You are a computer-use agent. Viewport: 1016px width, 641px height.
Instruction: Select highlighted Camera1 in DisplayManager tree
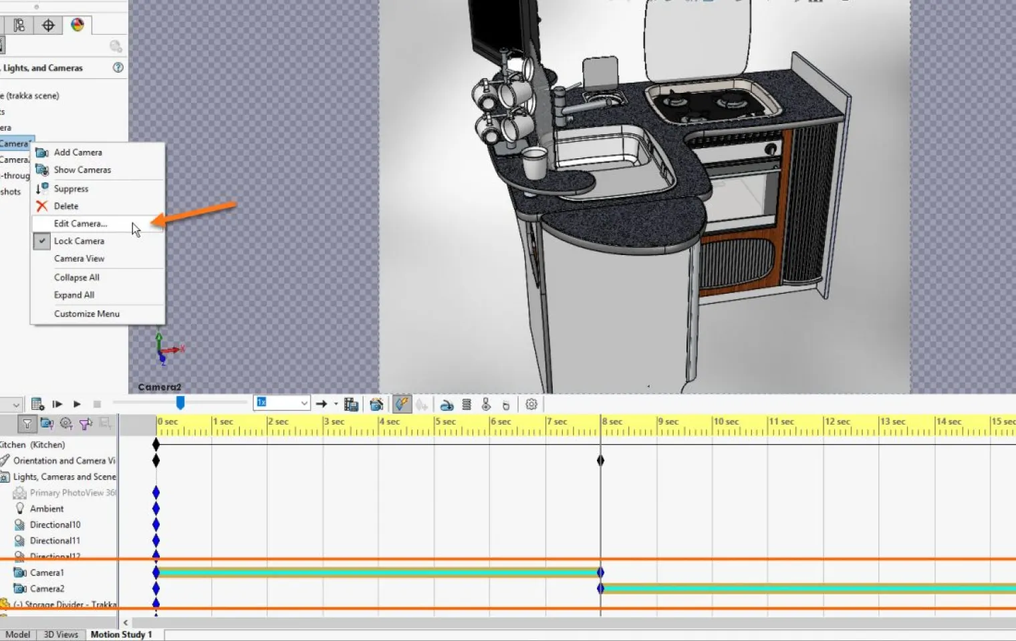pos(15,144)
